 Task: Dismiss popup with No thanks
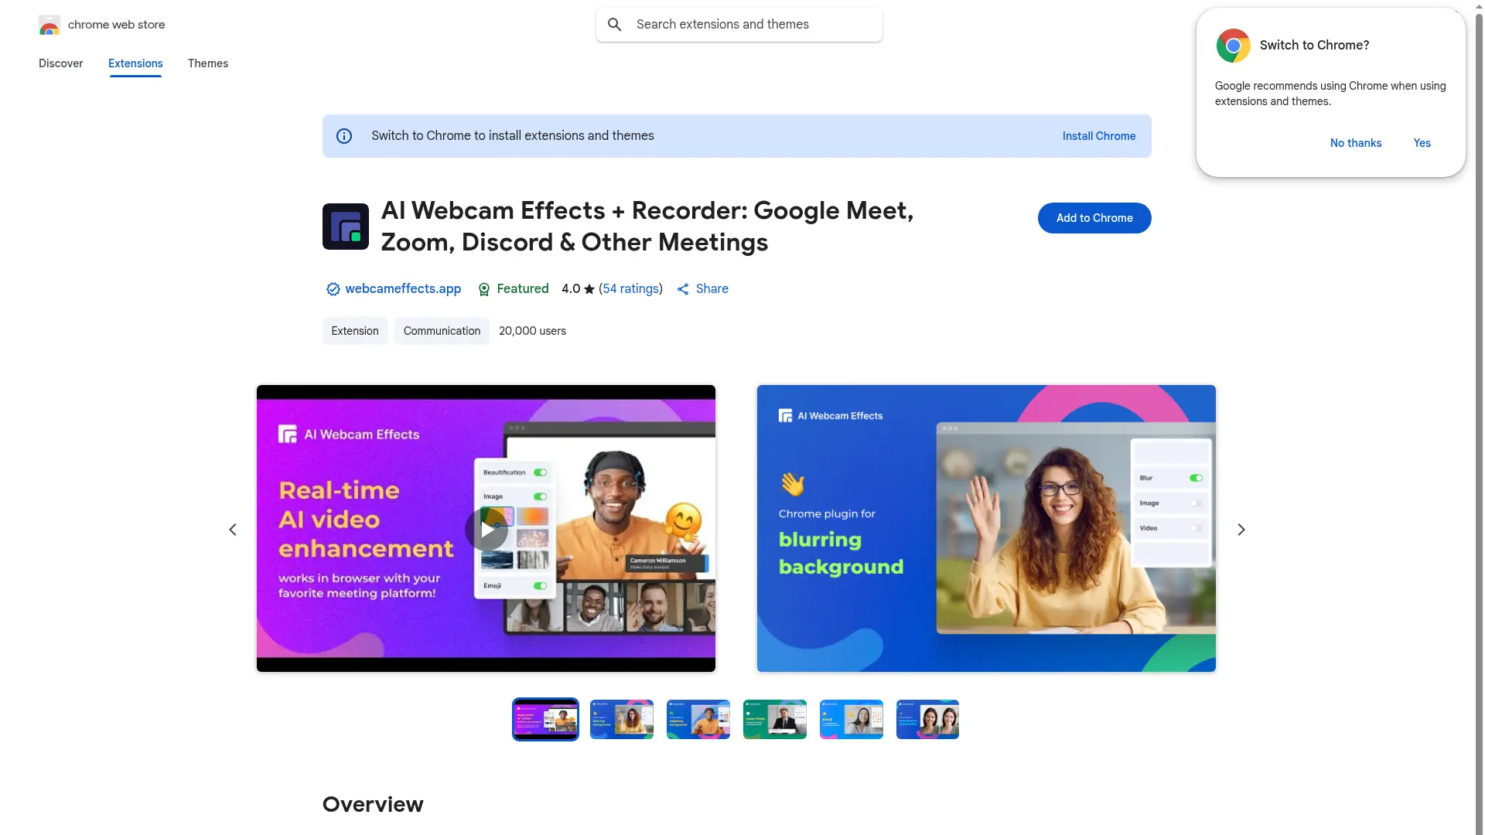click(1355, 143)
